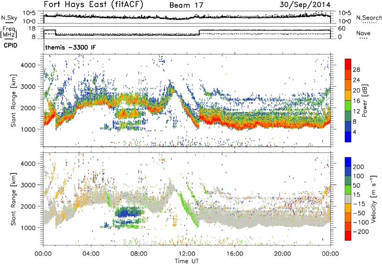Click the 'themis -3300 IF' text
Image resolution: width=382 pixels, height=264 pixels.
coord(71,47)
